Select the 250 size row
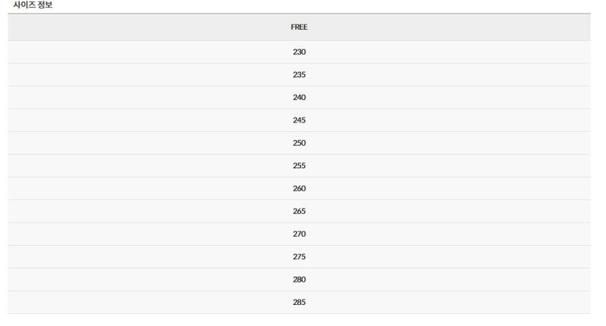606x326 pixels. point(299,143)
